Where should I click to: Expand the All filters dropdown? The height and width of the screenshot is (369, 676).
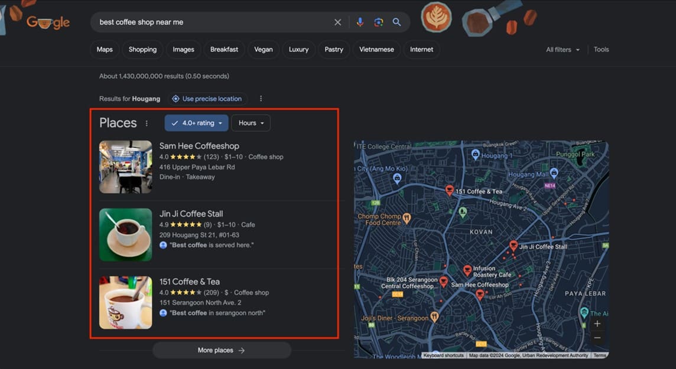coord(563,50)
